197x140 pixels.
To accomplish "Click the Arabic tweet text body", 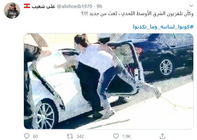I will [x=137, y=14].
